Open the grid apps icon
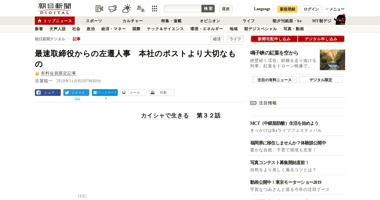Image resolution: width=380 pixels, height=200 pixels. (x=155, y=9)
